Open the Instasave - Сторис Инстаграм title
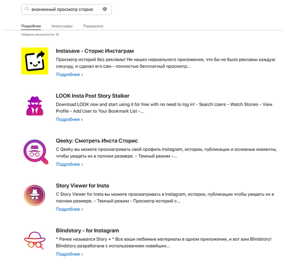The width and height of the screenshot is (285, 262). tap(94, 51)
